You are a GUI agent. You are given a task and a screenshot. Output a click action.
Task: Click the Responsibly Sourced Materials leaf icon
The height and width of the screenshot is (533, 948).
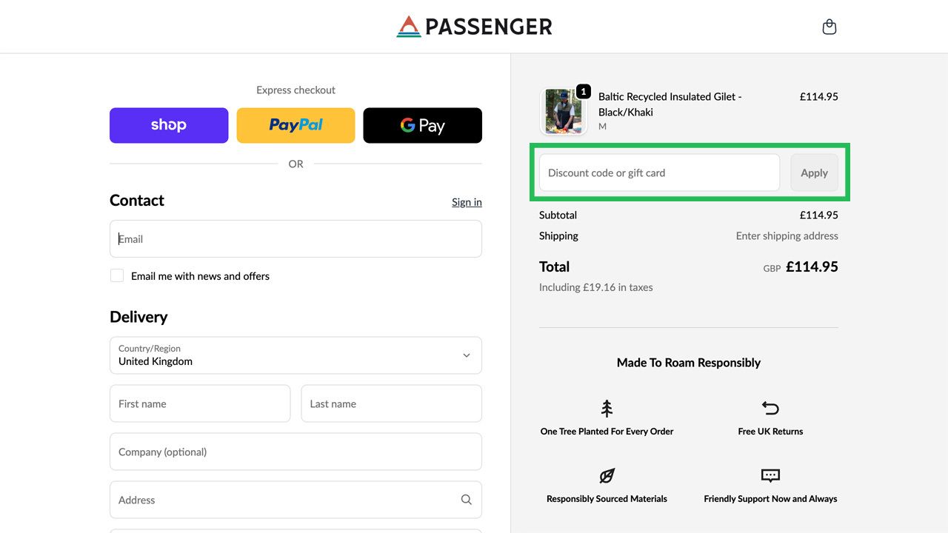click(x=607, y=475)
